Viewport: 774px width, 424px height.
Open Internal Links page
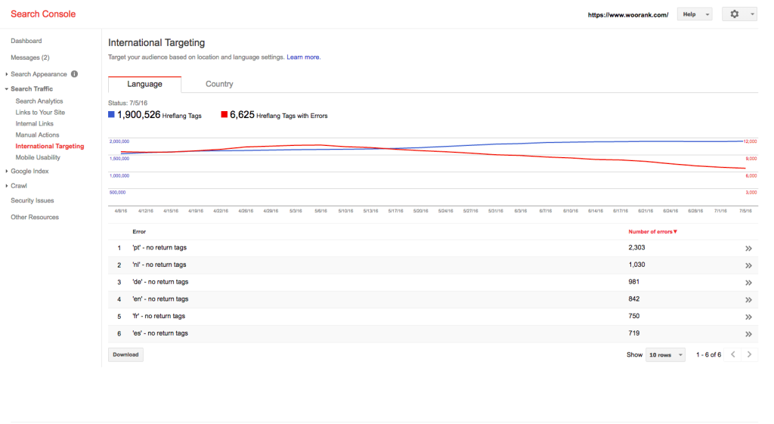34,124
